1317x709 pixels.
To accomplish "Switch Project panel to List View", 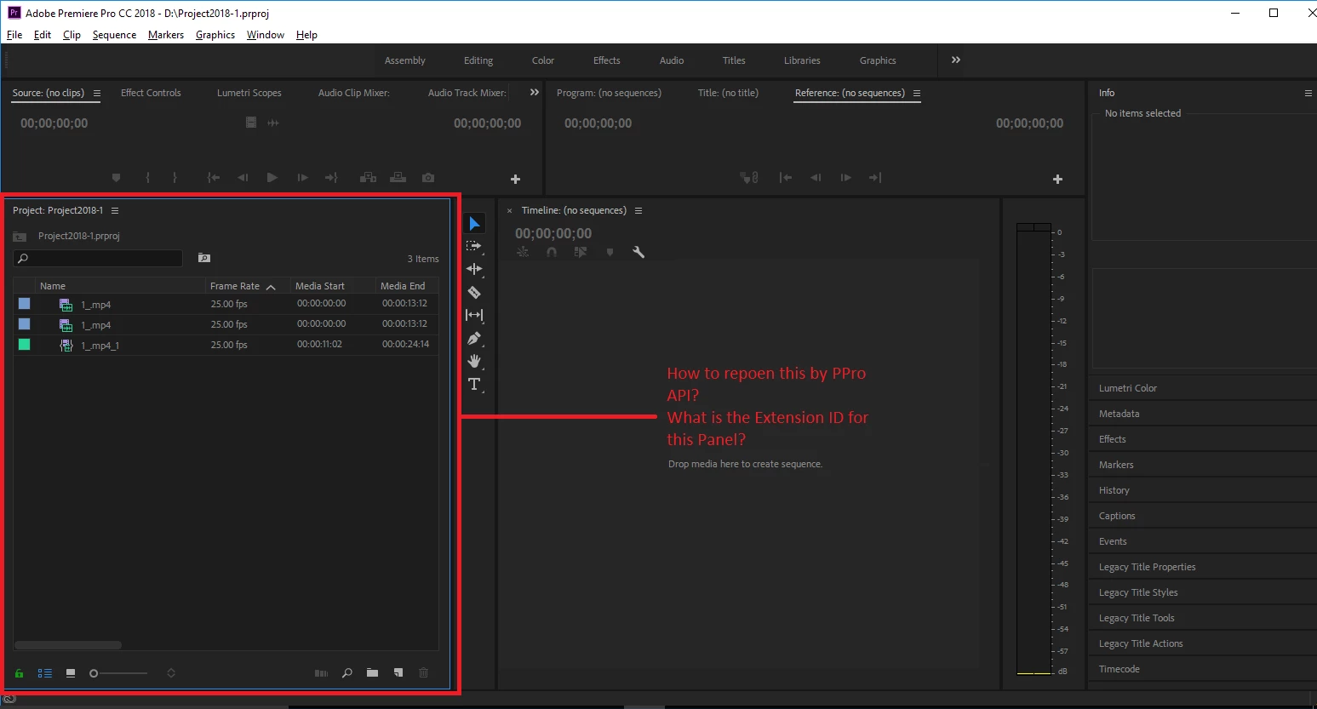I will click(44, 673).
